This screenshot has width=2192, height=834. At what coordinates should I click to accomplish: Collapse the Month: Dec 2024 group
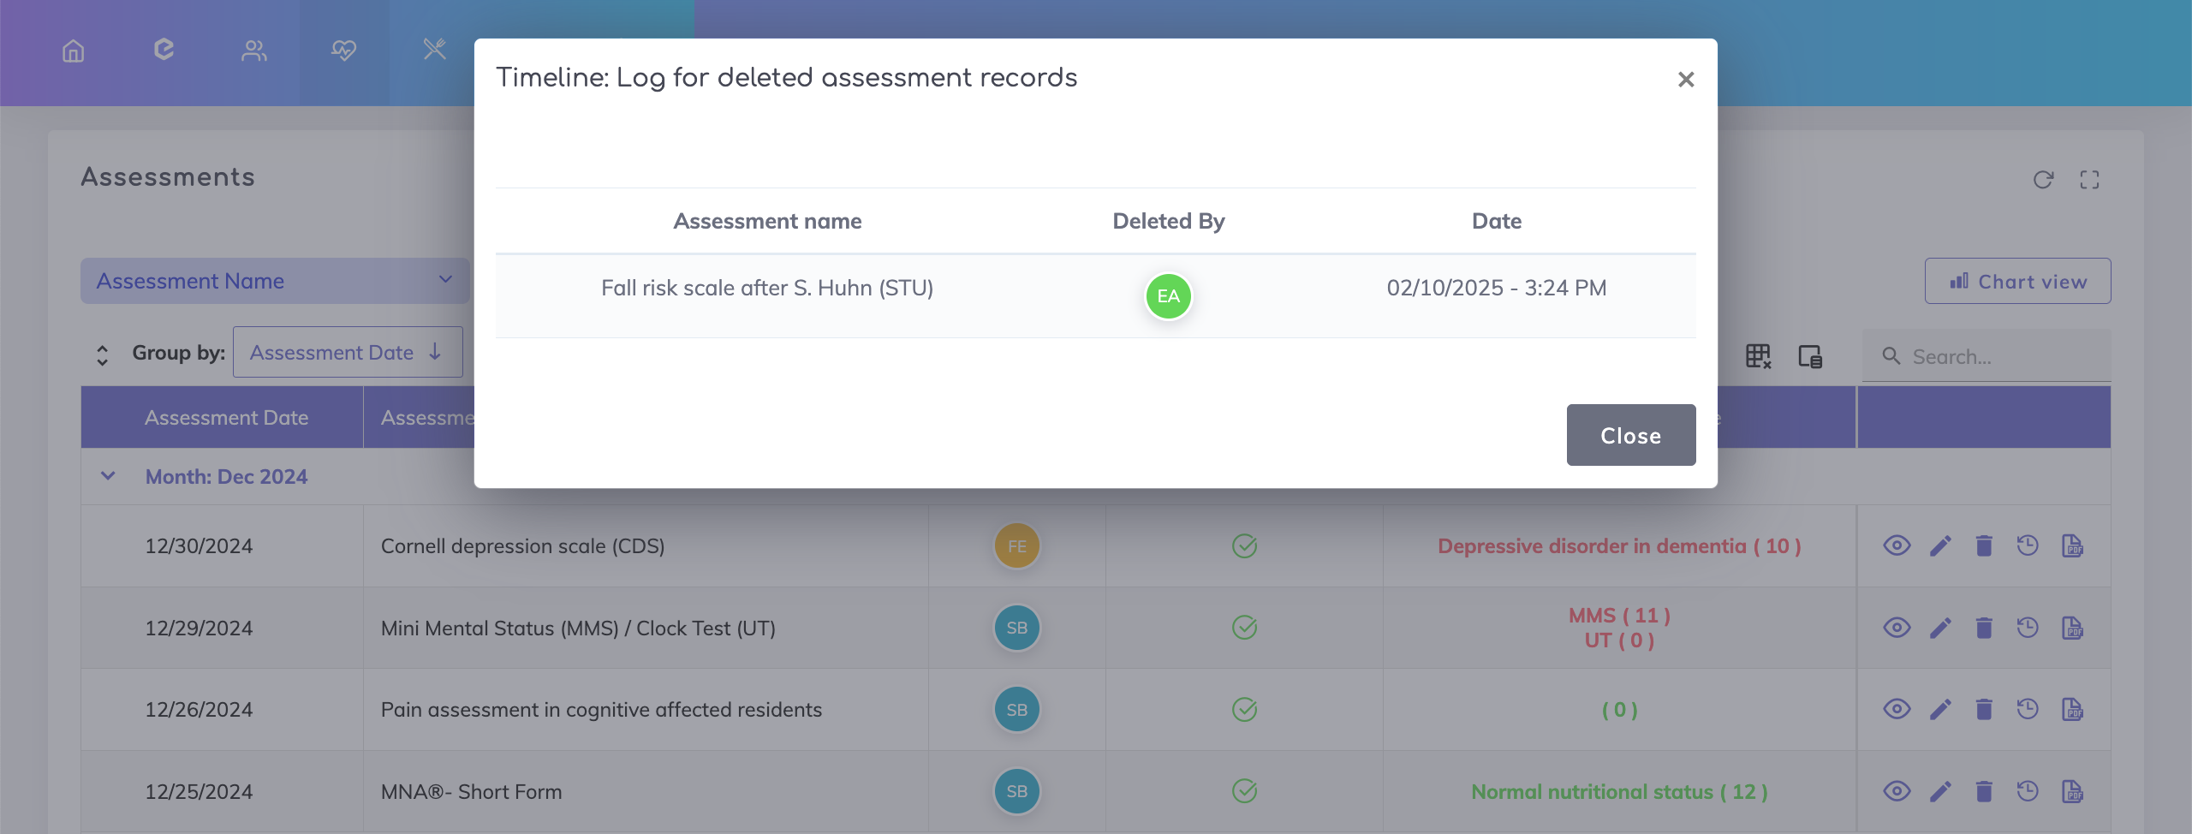(108, 476)
